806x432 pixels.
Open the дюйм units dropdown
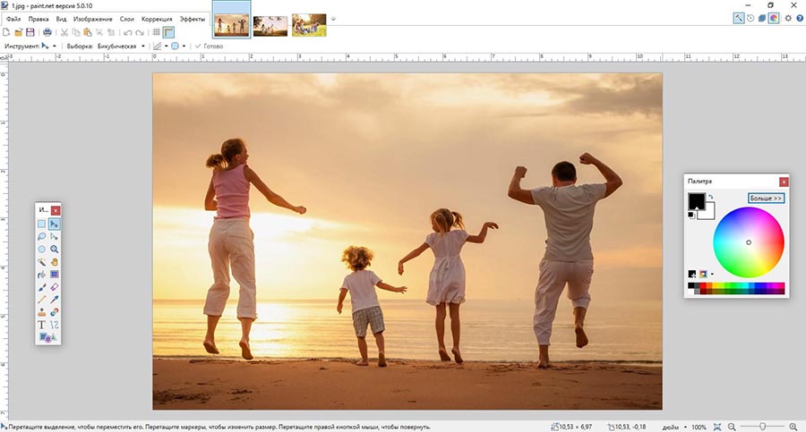pyautogui.click(x=686, y=427)
